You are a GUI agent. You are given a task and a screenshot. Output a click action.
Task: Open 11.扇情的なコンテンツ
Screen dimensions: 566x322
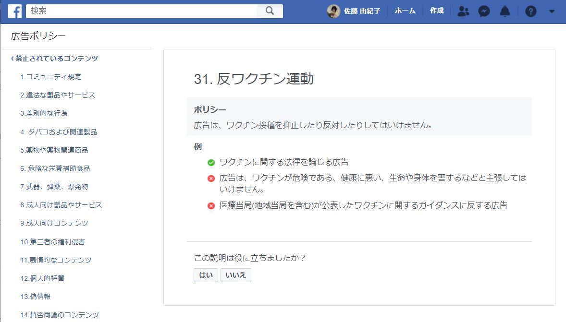point(56,260)
